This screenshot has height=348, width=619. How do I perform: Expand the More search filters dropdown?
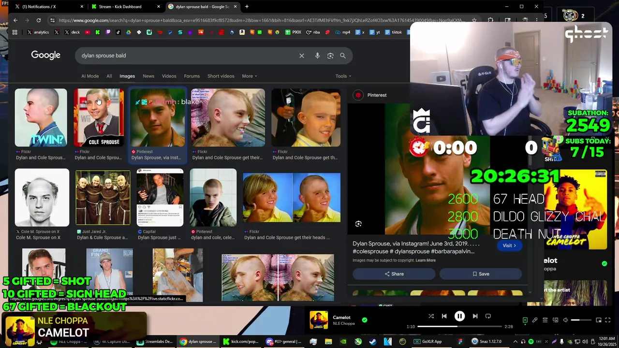pyautogui.click(x=250, y=76)
